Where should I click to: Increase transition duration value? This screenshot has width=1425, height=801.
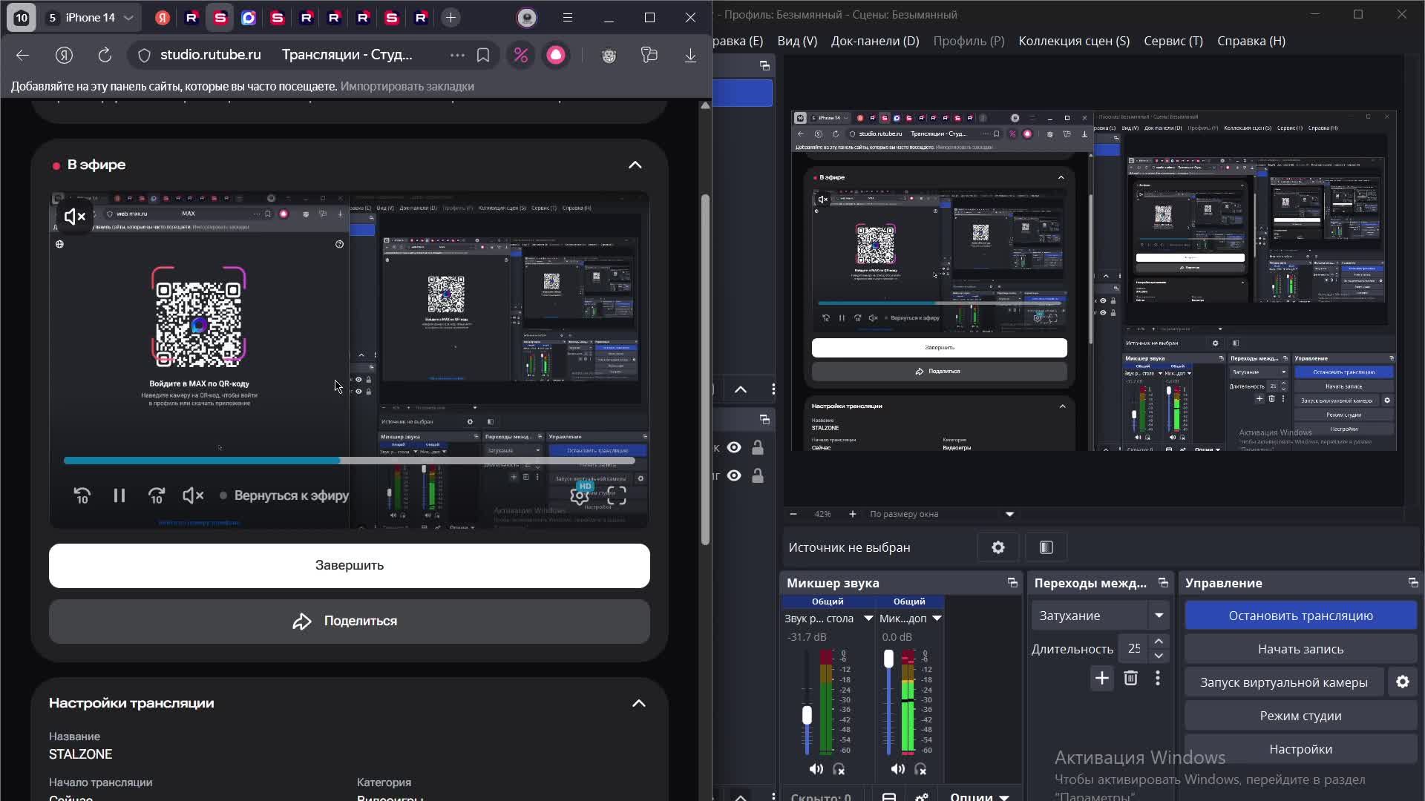click(x=1159, y=642)
